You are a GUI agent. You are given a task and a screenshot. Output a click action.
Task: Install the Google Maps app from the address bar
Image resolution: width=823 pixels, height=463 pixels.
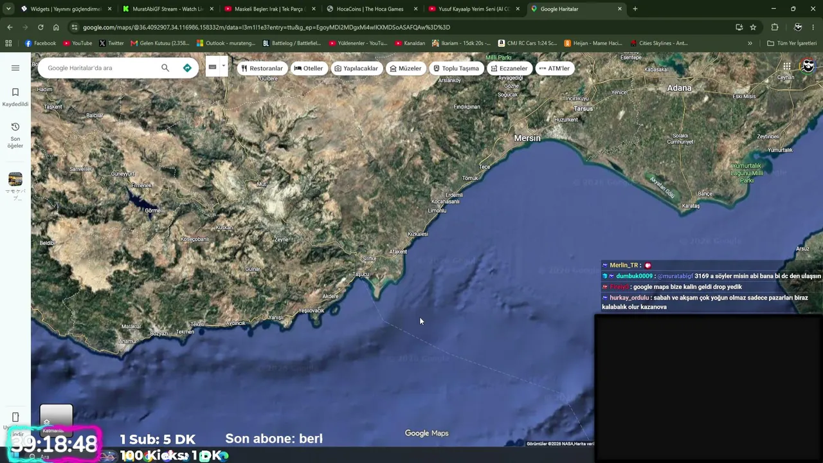739,27
